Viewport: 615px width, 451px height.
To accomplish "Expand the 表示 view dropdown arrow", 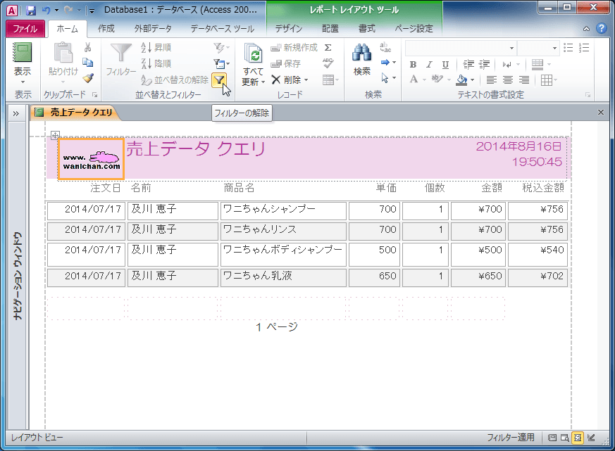I will (23, 82).
